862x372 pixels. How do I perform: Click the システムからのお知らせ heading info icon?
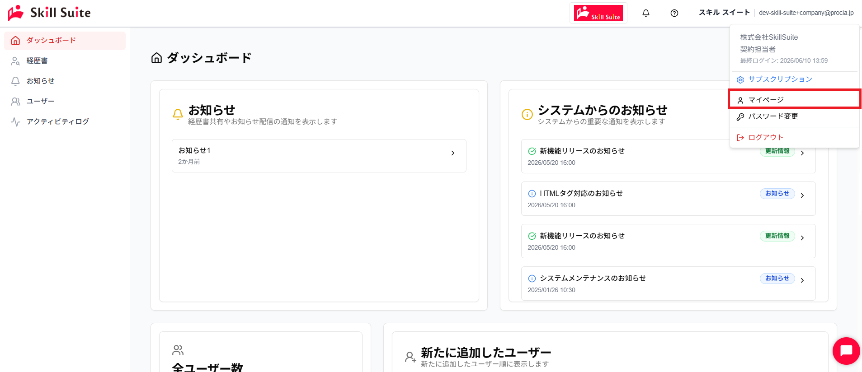(x=527, y=114)
